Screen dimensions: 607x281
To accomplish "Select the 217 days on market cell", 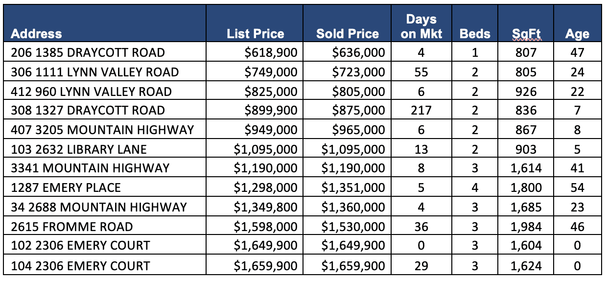I will coord(421,110).
